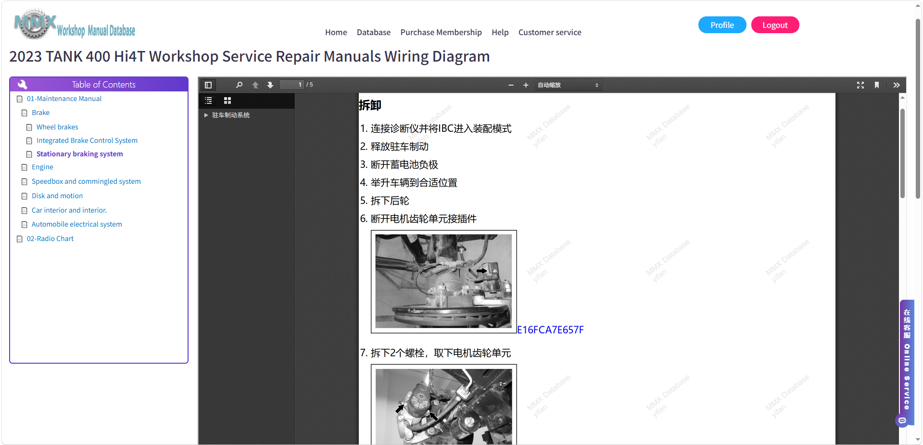Open the PDF find search tool
Viewport: 923px width, 445px height.
pyautogui.click(x=239, y=85)
